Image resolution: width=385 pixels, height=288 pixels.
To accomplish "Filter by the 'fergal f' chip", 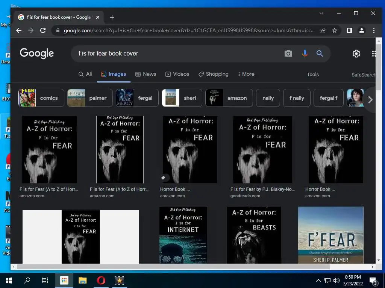I will point(329,98).
